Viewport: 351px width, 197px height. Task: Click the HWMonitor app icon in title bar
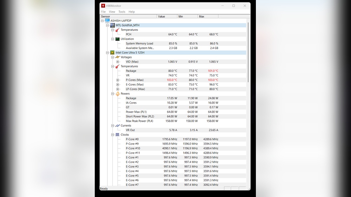pyautogui.click(x=103, y=6)
